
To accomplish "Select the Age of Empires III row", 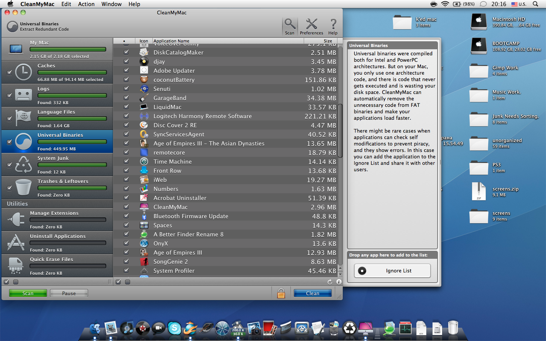I will (225, 252).
